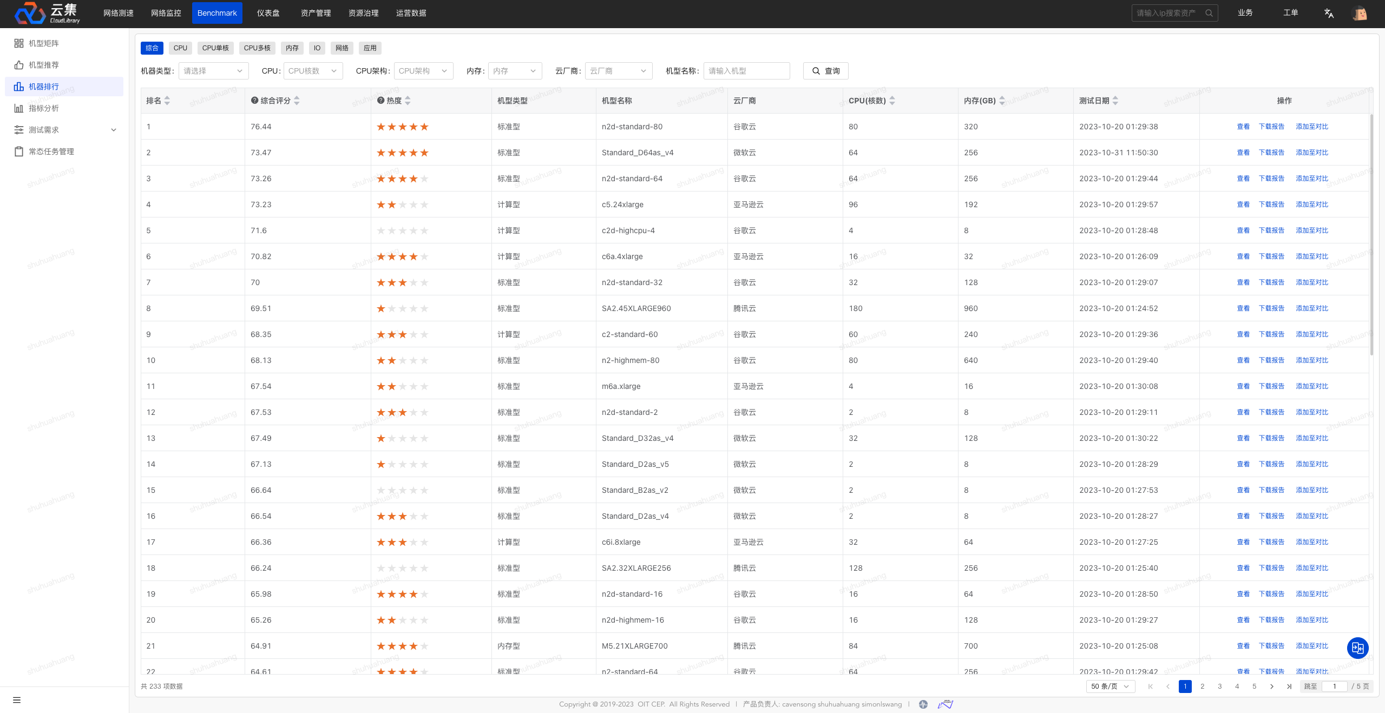Collapse sidebar using bottom hamburger icon
This screenshot has width=1385, height=713.
click(17, 700)
